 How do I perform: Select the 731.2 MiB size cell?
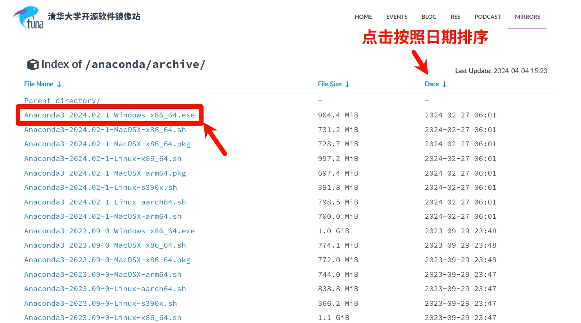tap(338, 130)
